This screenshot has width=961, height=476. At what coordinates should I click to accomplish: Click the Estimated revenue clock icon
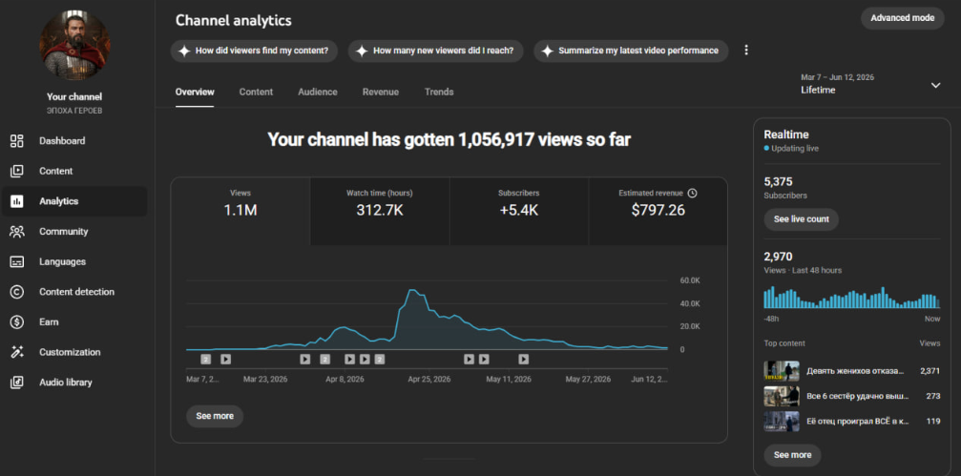click(x=692, y=193)
